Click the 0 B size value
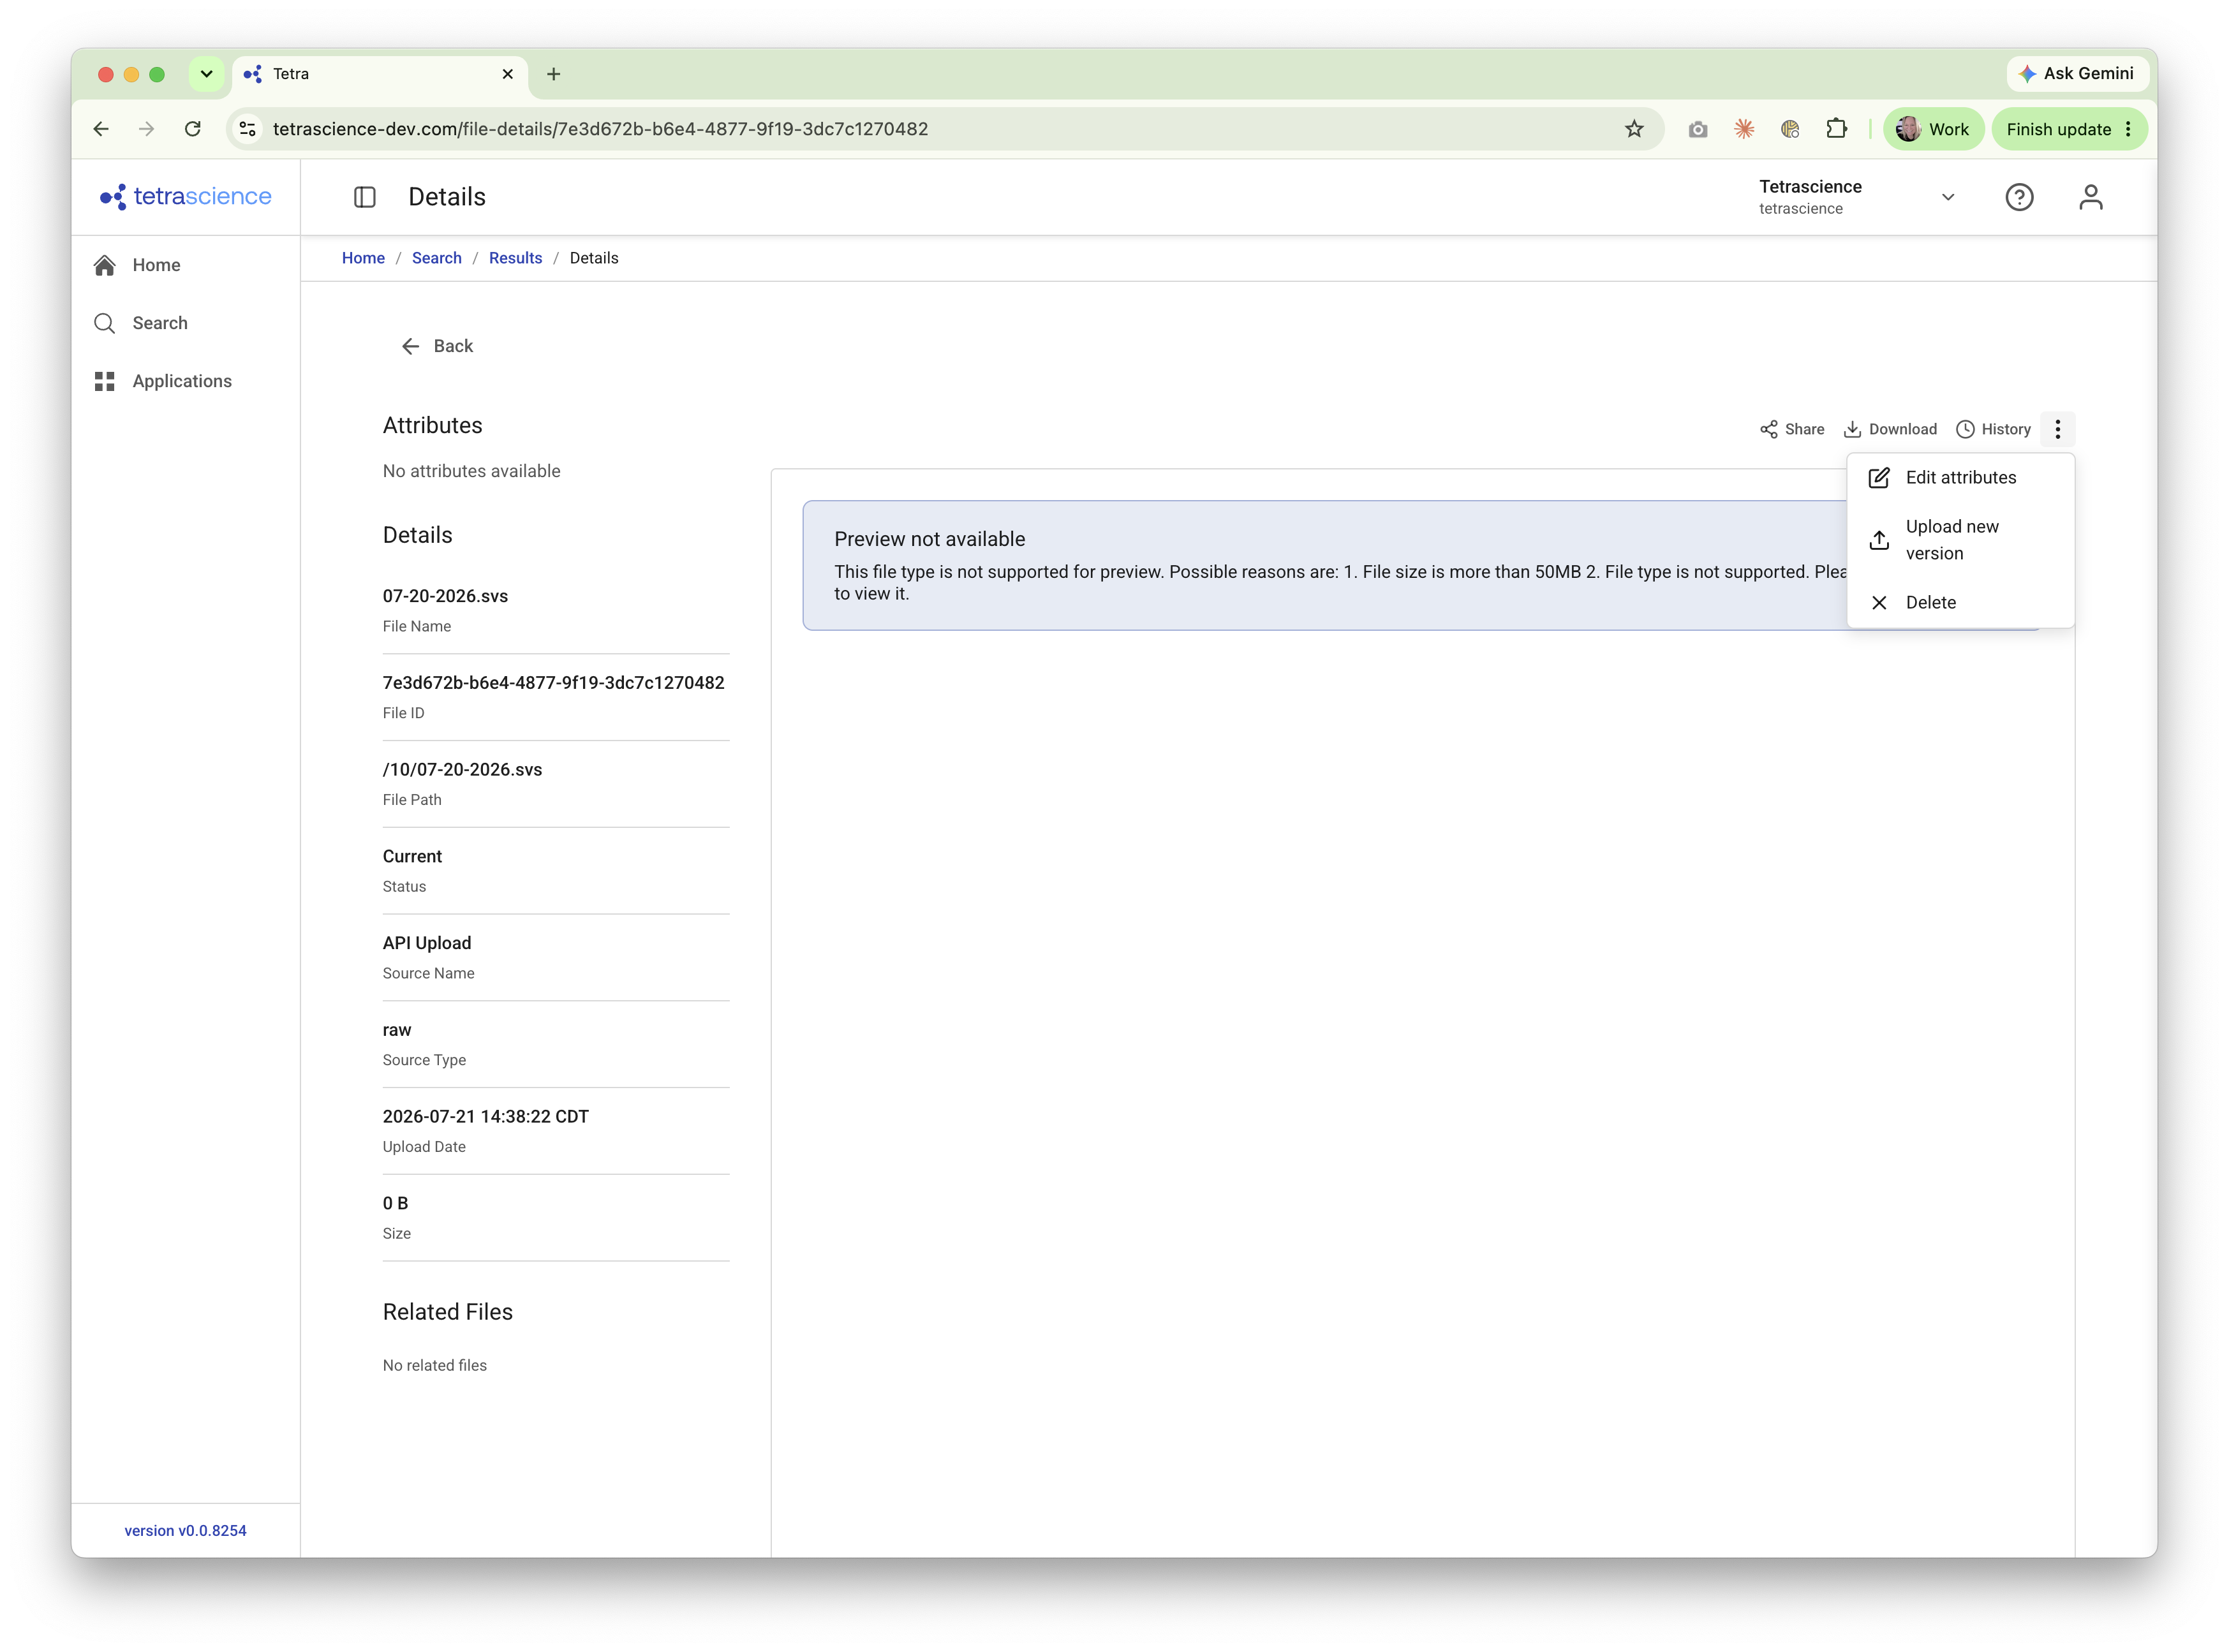The image size is (2229, 1652). (x=395, y=1204)
